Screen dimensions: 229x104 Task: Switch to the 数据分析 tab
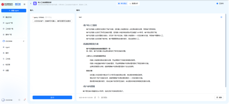(134, 3)
